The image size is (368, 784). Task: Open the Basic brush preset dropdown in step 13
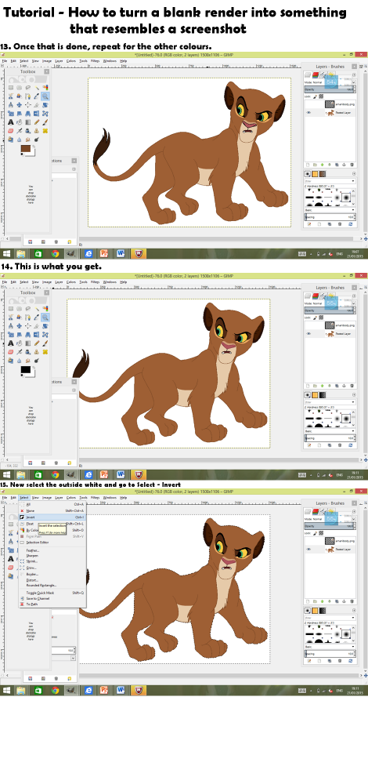pyautogui.click(x=330, y=210)
